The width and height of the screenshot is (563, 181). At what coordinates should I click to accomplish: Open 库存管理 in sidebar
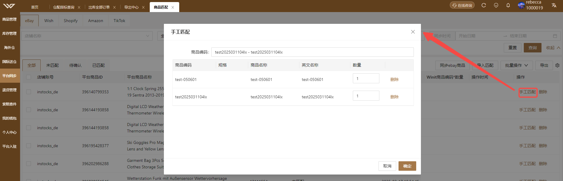[10, 34]
